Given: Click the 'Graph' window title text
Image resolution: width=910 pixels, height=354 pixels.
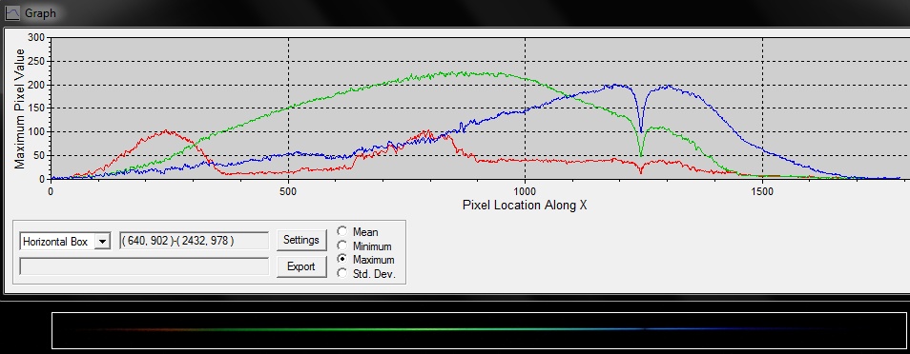Looking at the screenshot, I should (x=41, y=12).
